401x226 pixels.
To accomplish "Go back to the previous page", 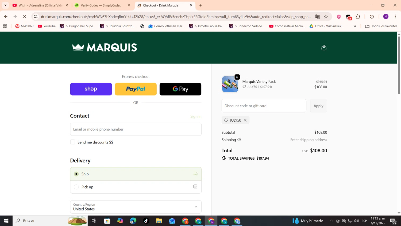I will click(6, 17).
